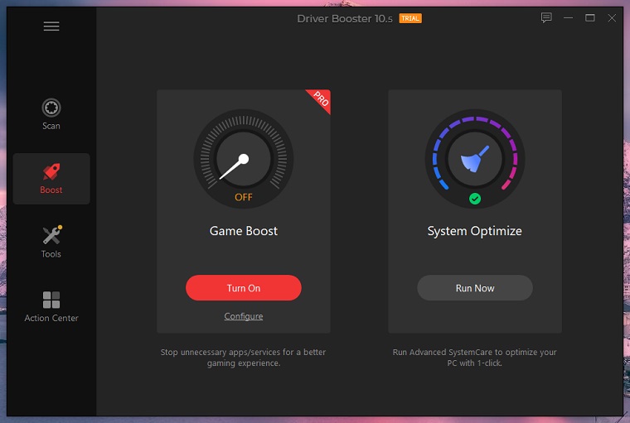Click the PRO ribbon badge
Screen dimensions: 630x423
[x=321, y=99]
